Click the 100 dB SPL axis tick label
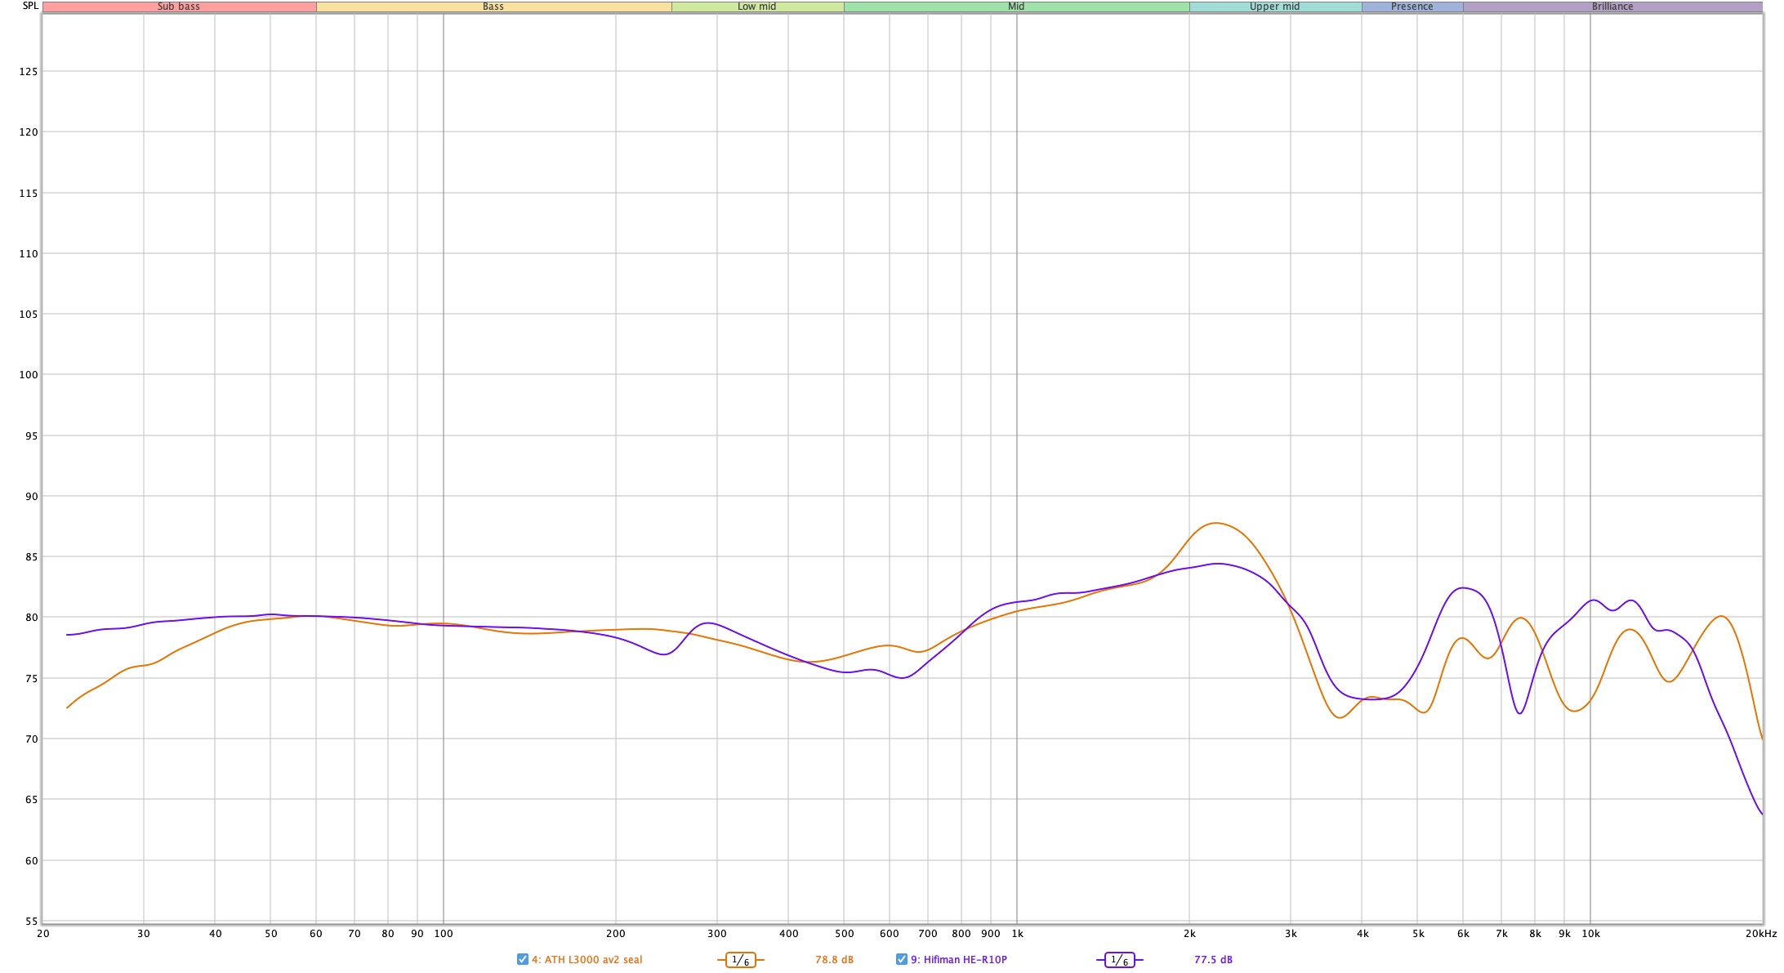 (x=29, y=375)
